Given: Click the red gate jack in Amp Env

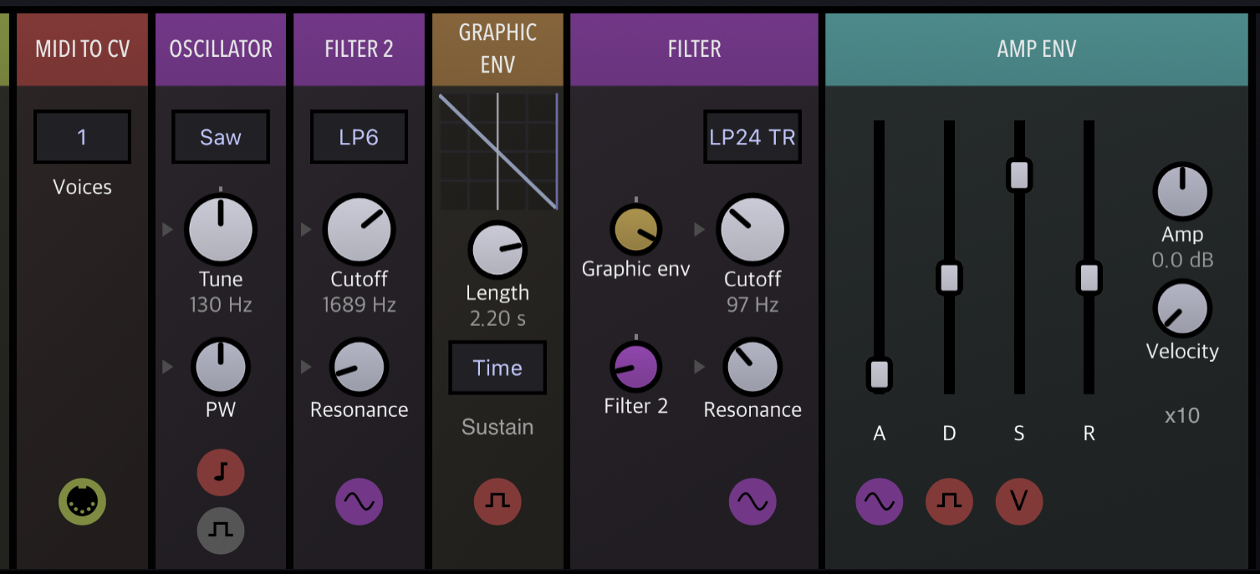Looking at the screenshot, I should point(949,501).
